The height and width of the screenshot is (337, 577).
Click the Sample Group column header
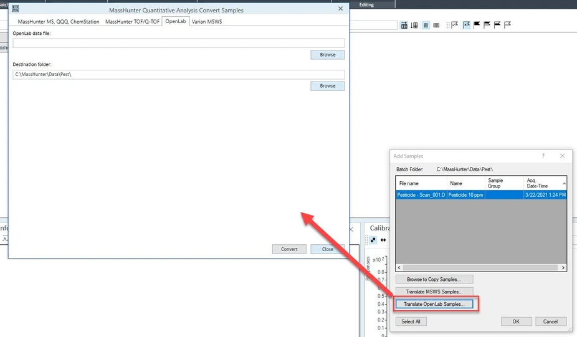click(x=504, y=183)
